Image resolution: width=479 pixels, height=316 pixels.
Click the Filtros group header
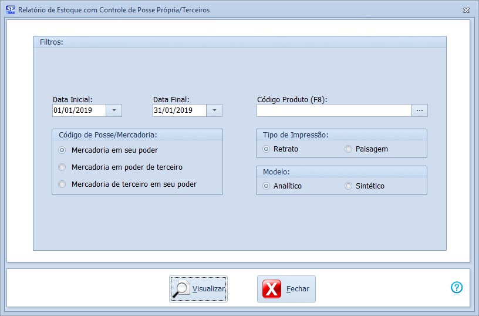(52, 42)
